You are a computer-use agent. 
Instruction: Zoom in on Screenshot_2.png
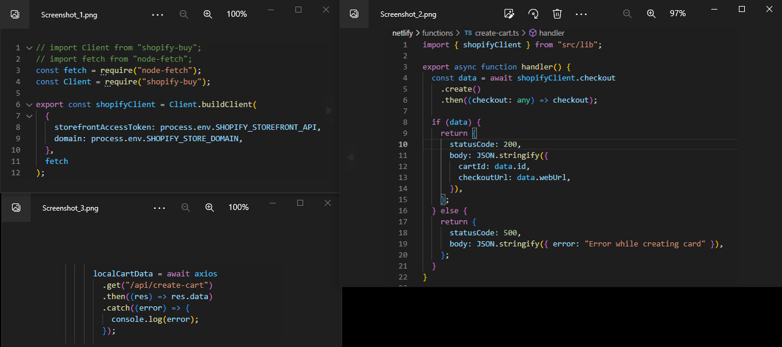(651, 14)
